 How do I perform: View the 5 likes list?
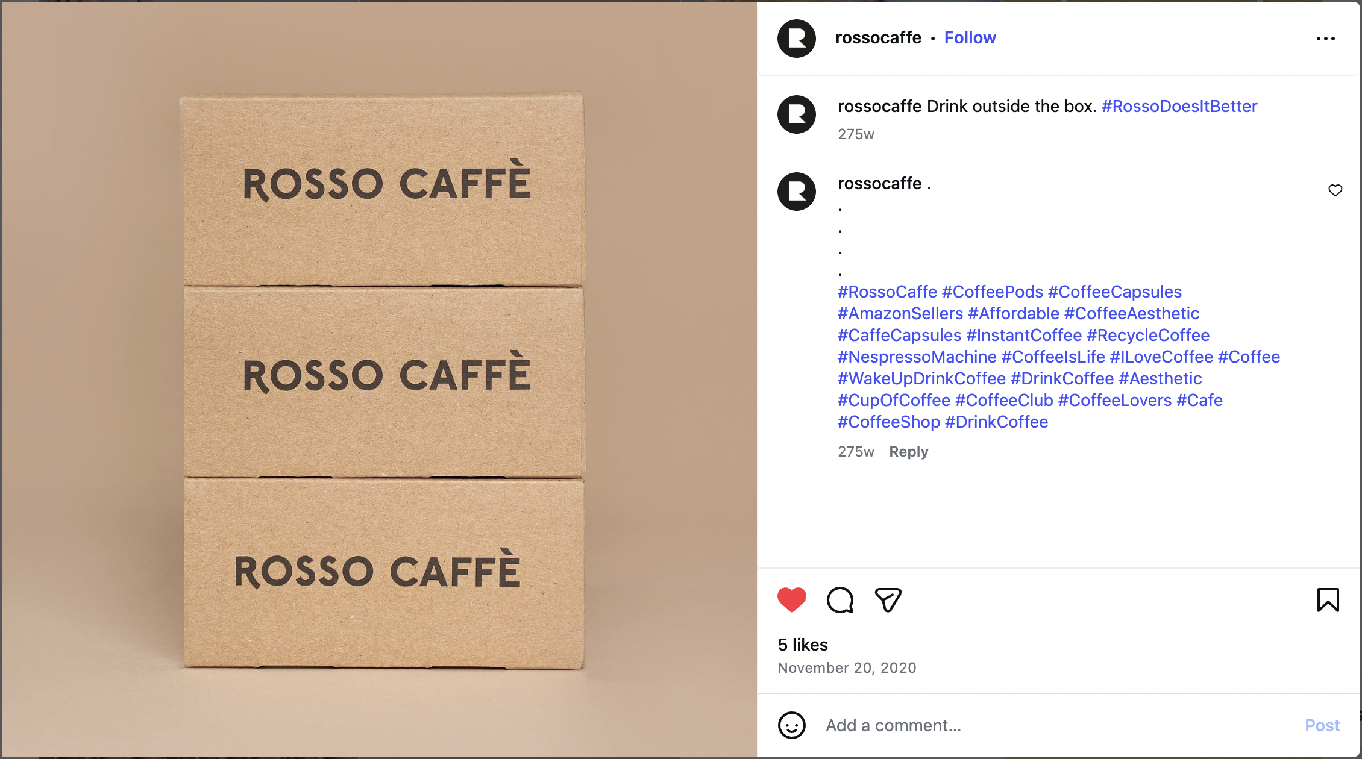point(802,645)
